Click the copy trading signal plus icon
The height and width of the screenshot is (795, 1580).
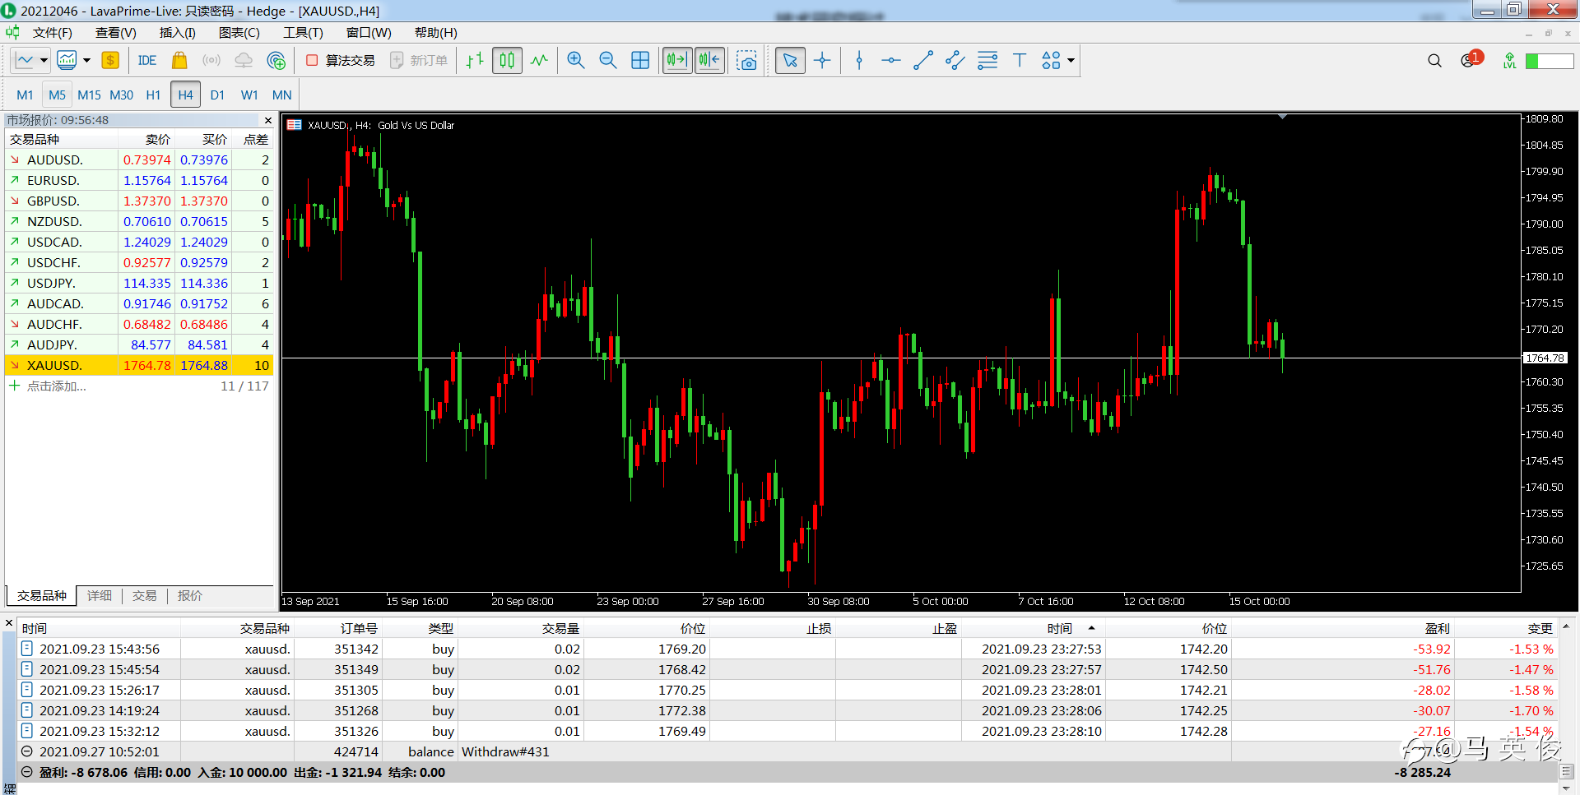click(x=276, y=61)
